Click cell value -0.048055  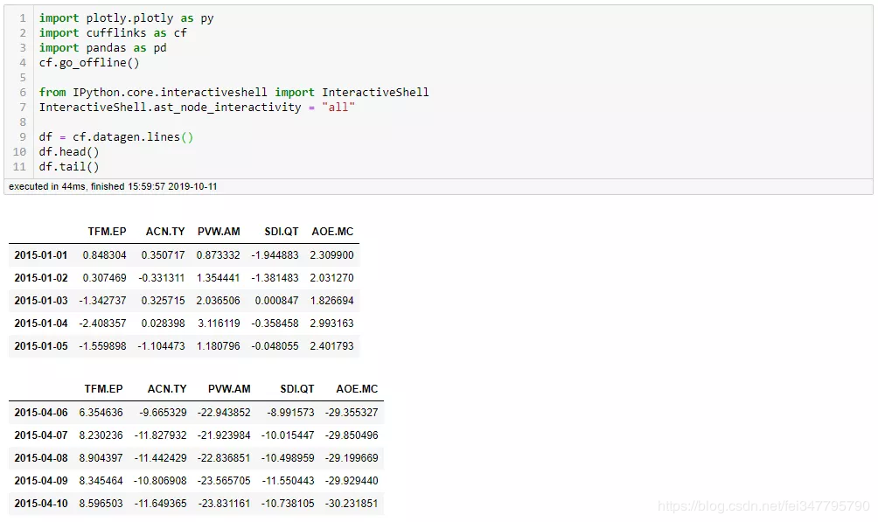pos(275,346)
